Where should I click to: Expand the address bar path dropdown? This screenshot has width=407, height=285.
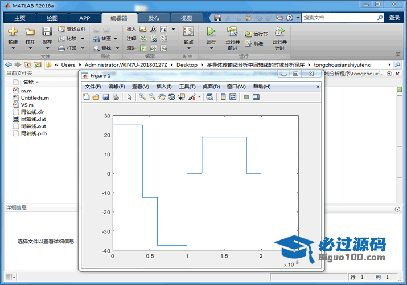(x=389, y=64)
